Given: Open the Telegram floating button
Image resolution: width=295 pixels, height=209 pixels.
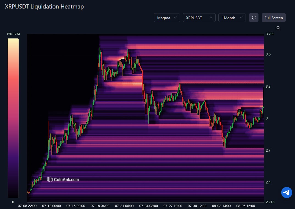Looking at the screenshot, I should 286,193.
